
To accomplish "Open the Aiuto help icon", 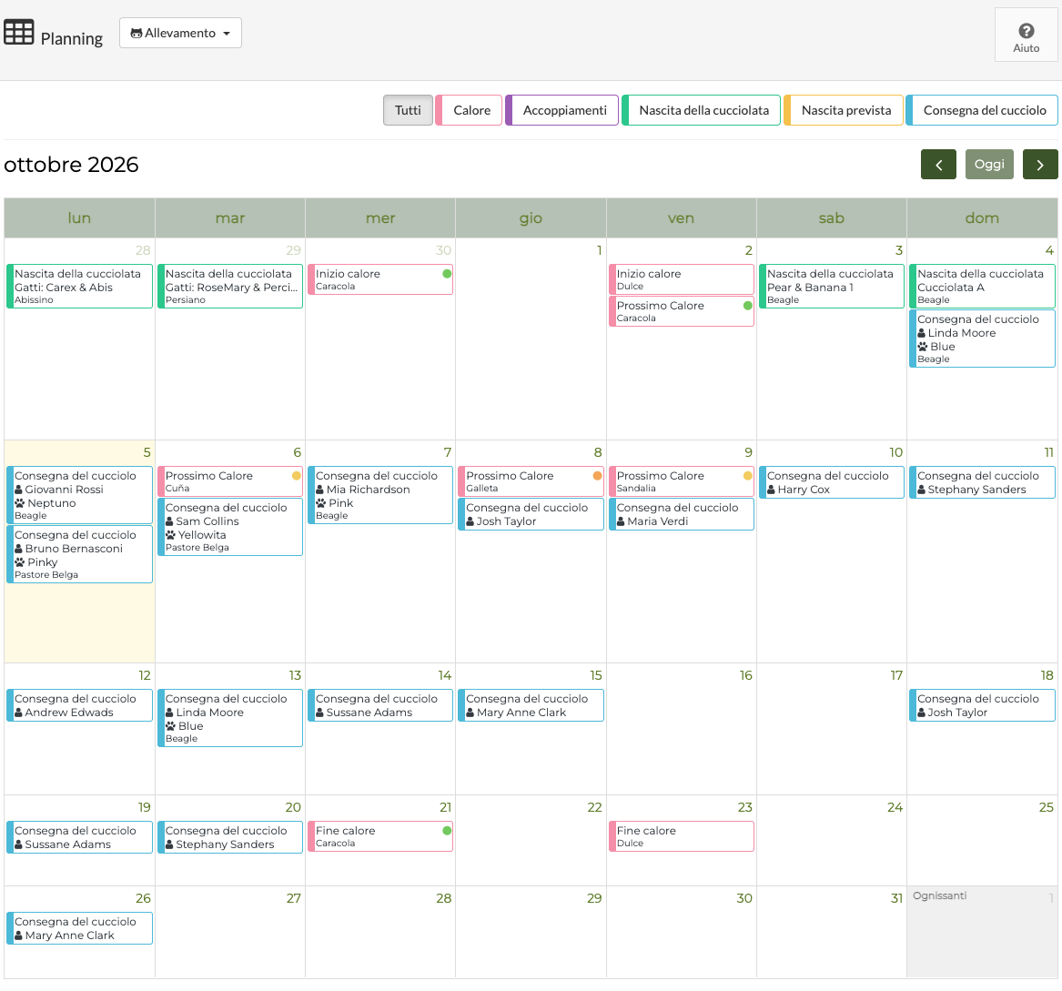I will [x=1027, y=31].
